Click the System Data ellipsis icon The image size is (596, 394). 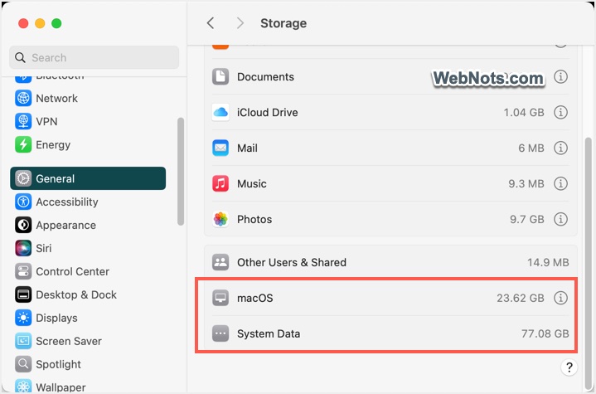point(220,333)
